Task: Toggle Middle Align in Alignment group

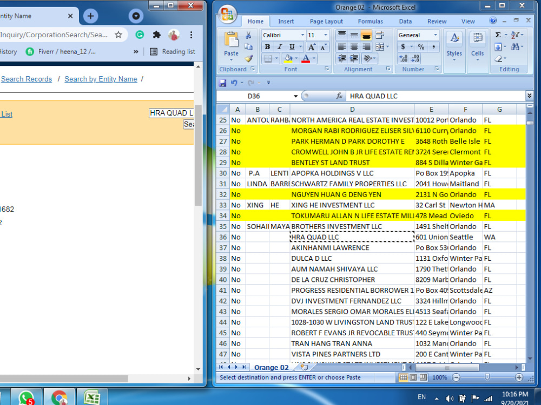Action: point(354,35)
